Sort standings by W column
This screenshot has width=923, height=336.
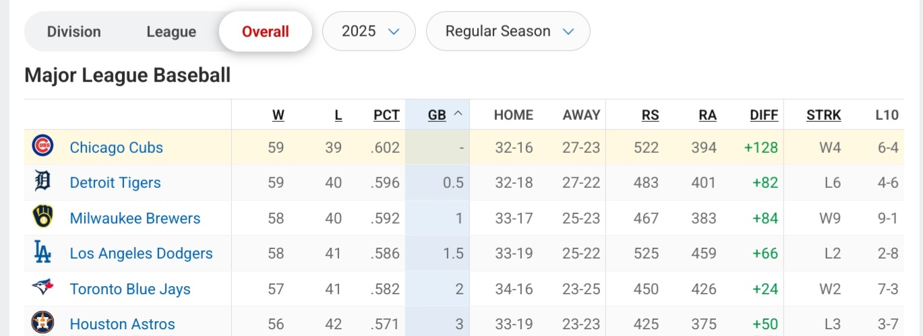[278, 115]
